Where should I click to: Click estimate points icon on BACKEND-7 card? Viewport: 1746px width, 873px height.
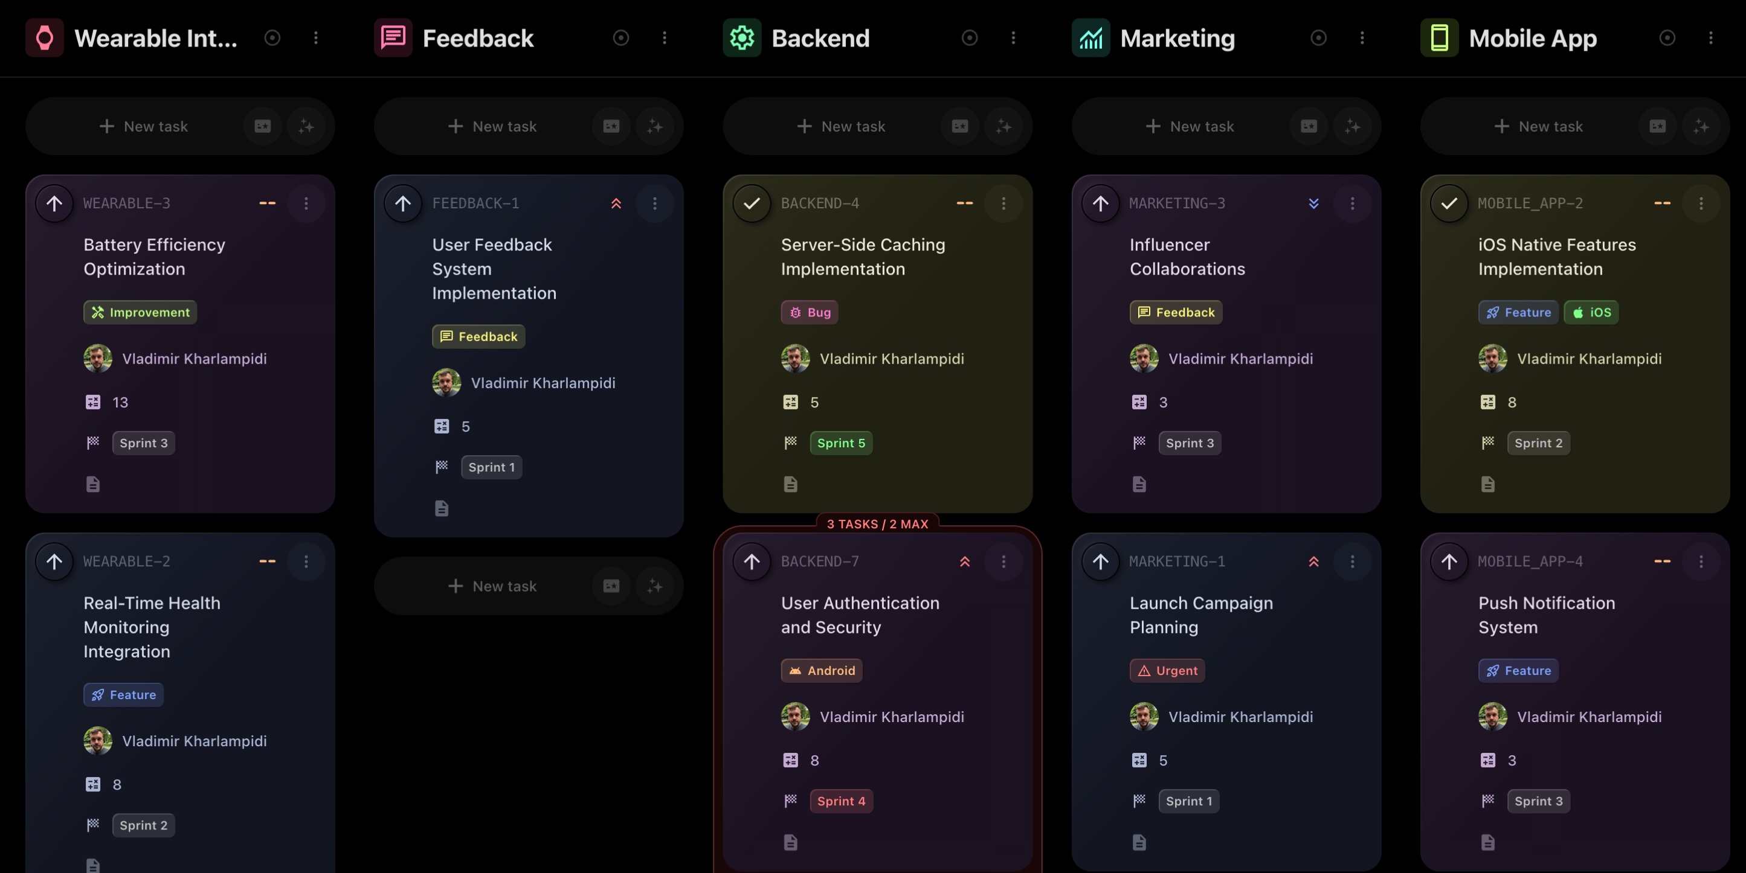pyautogui.click(x=790, y=760)
